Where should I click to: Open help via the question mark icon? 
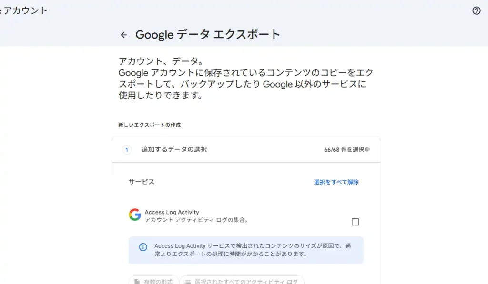click(x=477, y=10)
